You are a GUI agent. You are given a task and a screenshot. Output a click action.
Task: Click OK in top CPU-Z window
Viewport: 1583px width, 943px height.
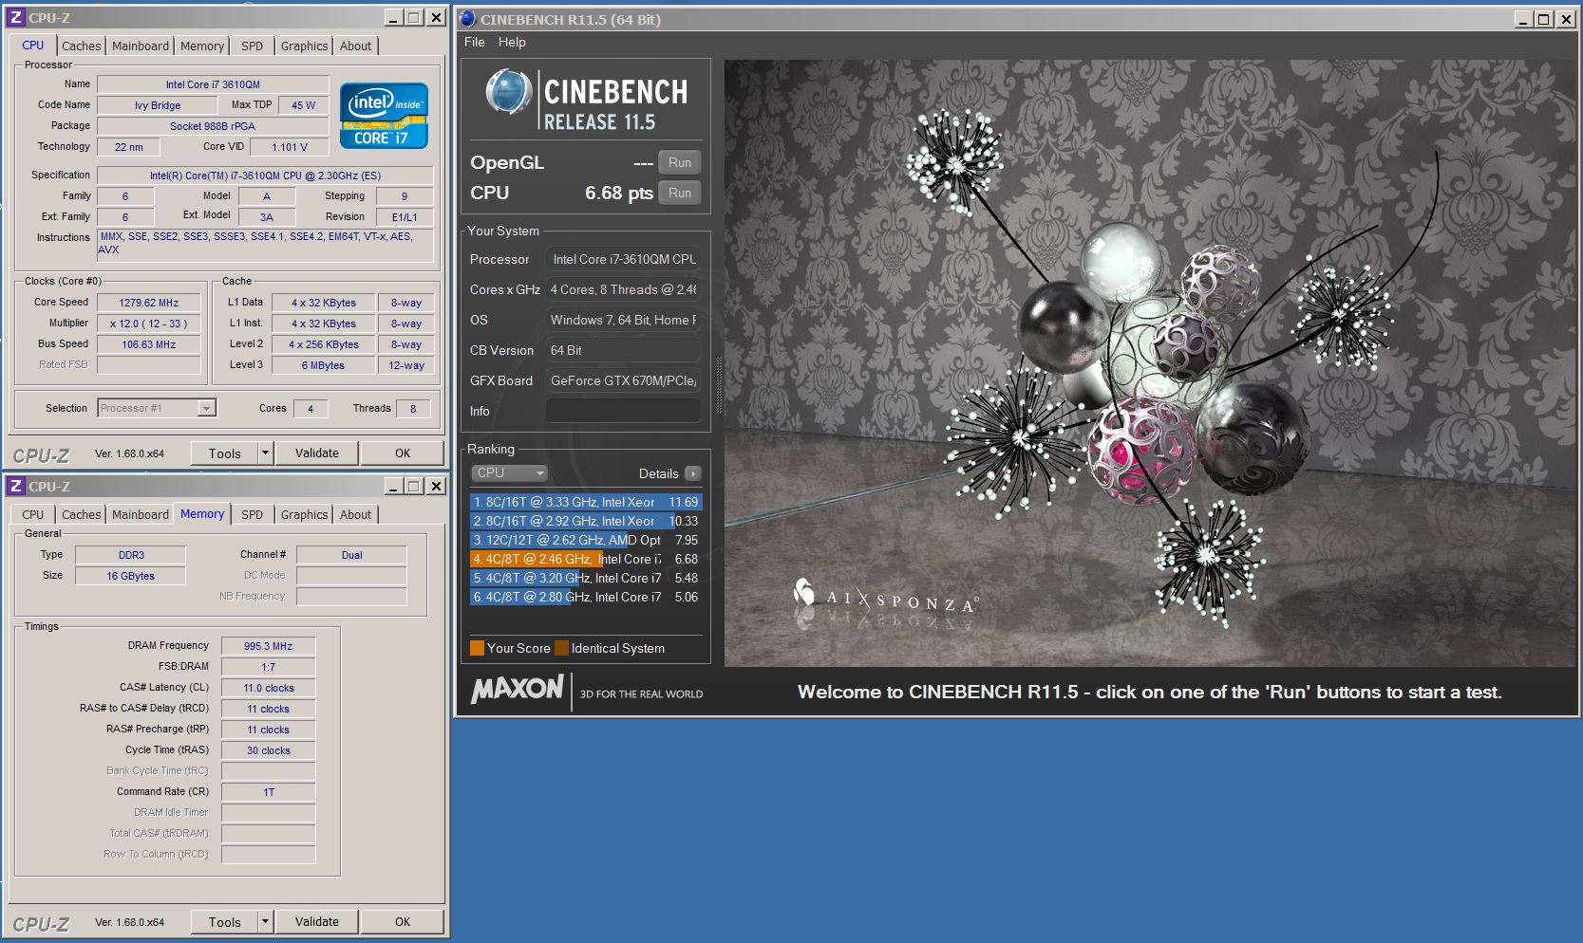point(403,453)
